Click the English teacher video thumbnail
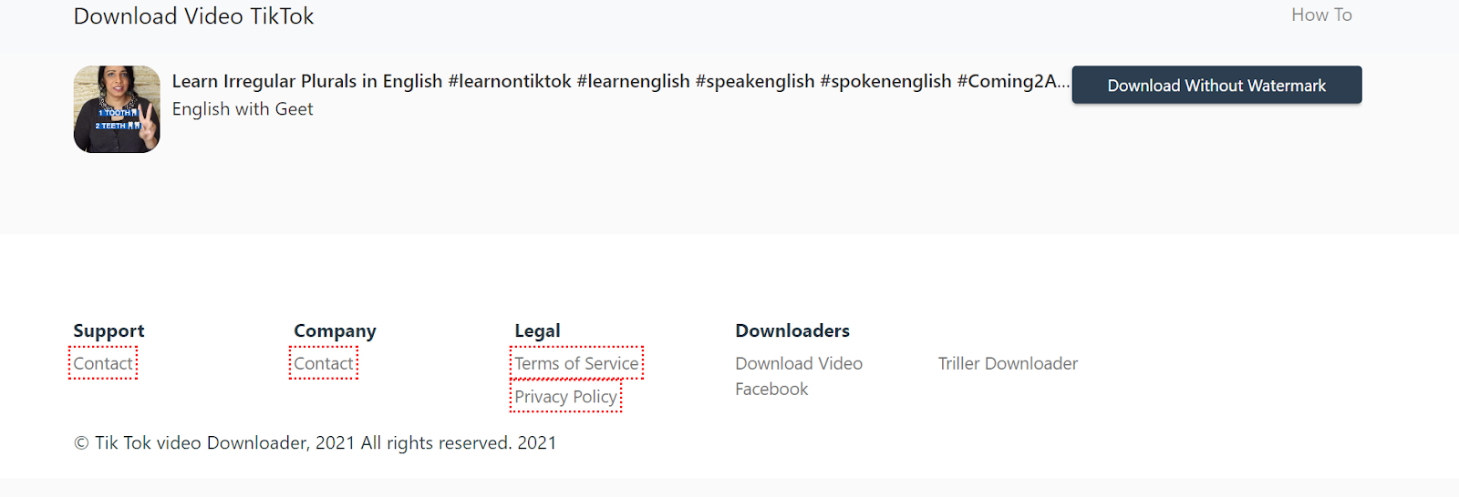The height and width of the screenshot is (497, 1459). point(117,109)
